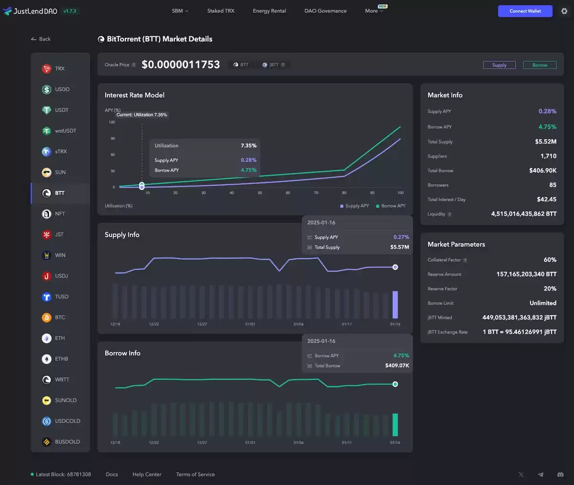Click the JustLend DAO logo
Viewport: 574px width, 485px height.
click(30, 11)
